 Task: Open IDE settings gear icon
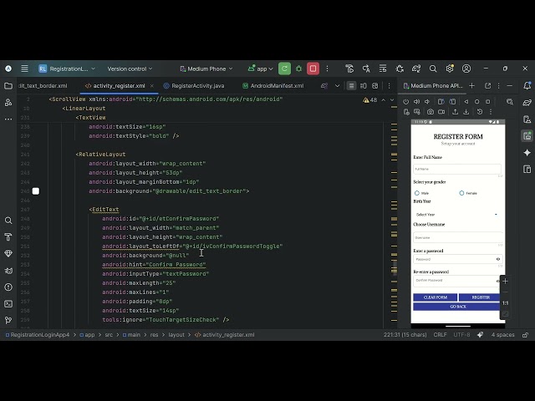click(450, 69)
